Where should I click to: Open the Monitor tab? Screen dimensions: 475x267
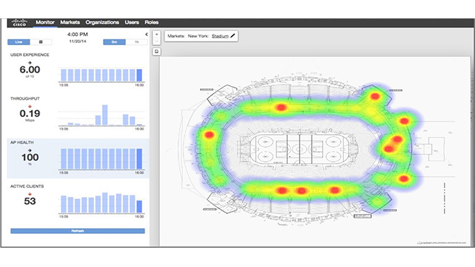(45, 23)
